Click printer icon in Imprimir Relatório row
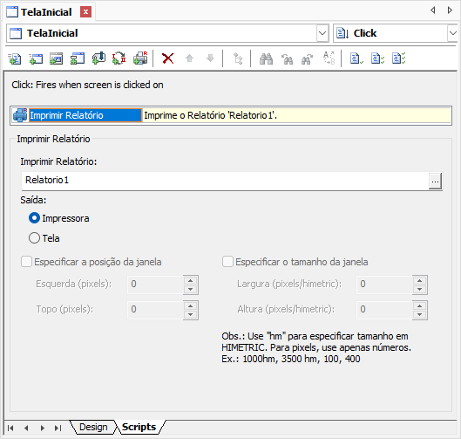 tap(20, 115)
